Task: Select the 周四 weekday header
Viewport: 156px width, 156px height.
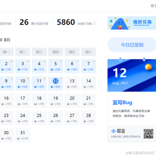Action: 56,52
